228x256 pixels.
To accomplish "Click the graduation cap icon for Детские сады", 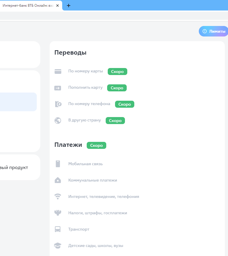I will 58,245.
